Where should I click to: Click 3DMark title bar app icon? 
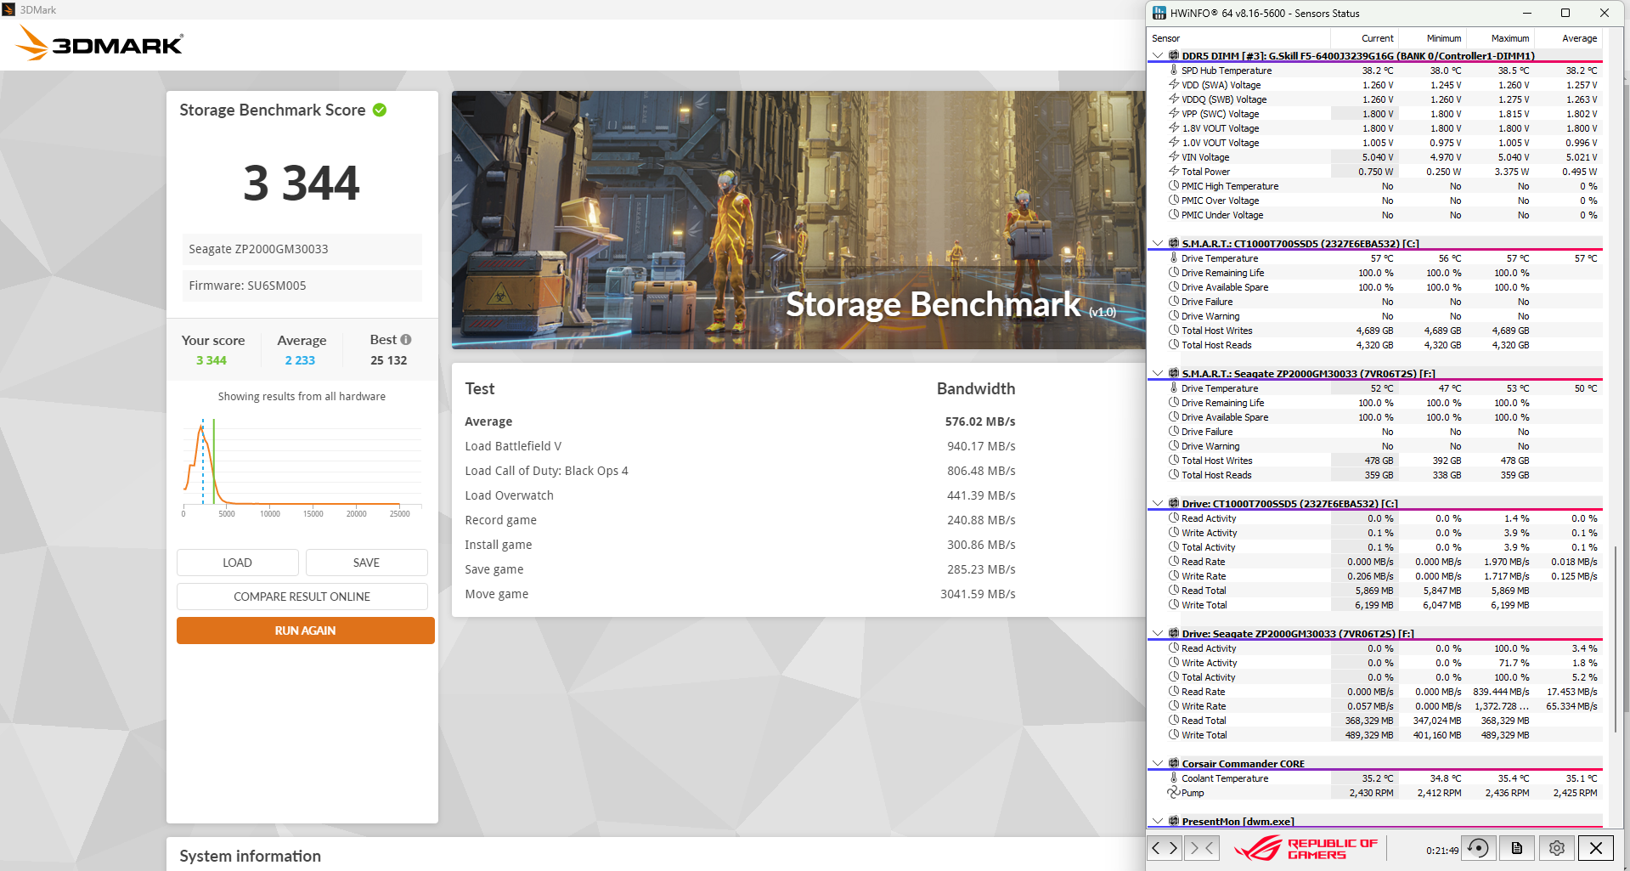(8, 9)
